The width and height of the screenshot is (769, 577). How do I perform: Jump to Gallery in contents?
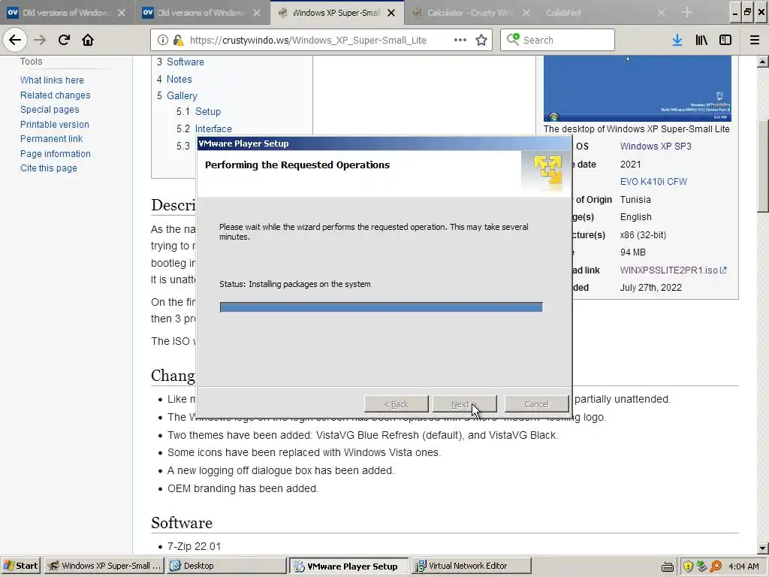click(182, 95)
